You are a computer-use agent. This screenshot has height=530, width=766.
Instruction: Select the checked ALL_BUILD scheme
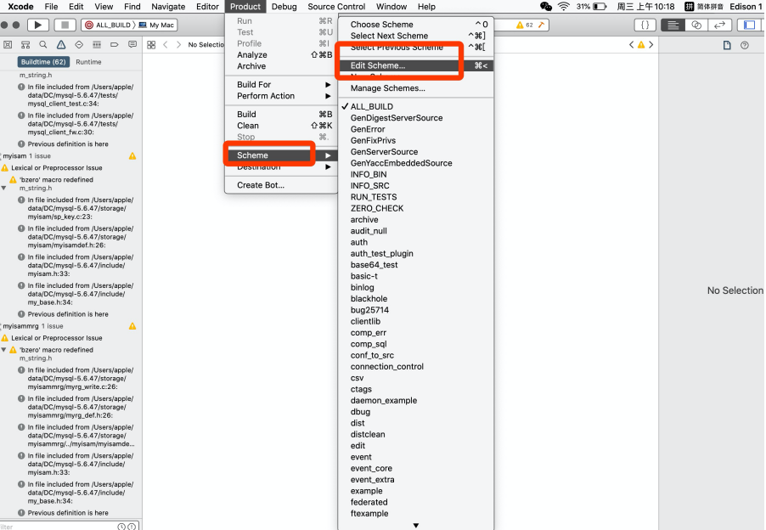416,106
